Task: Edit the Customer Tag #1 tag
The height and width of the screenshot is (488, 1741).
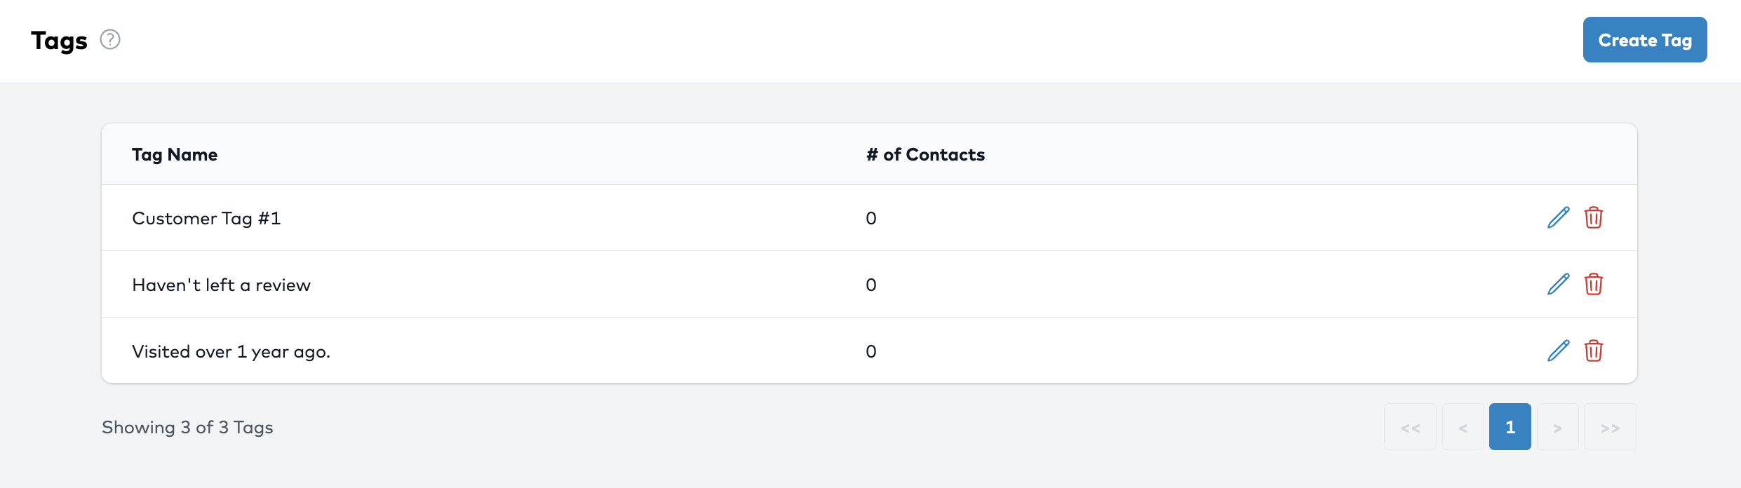Action: [1558, 218]
